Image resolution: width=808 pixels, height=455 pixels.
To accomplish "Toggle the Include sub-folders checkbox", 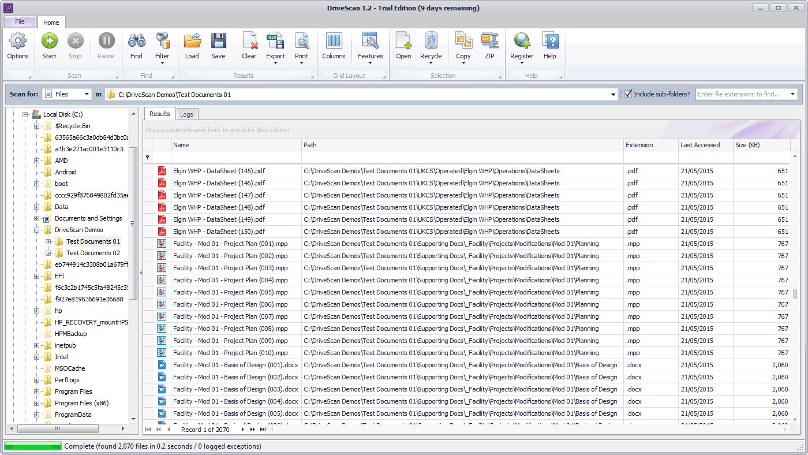I will coord(629,94).
